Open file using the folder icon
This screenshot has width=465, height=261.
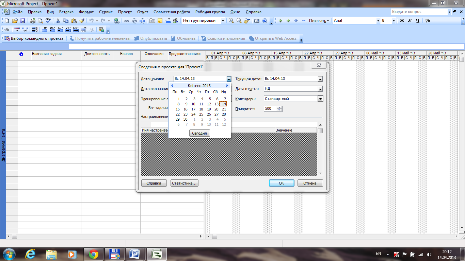click(x=15, y=21)
